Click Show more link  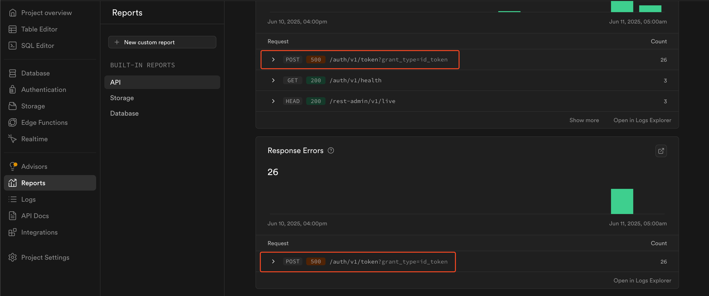[x=584, y=120]
